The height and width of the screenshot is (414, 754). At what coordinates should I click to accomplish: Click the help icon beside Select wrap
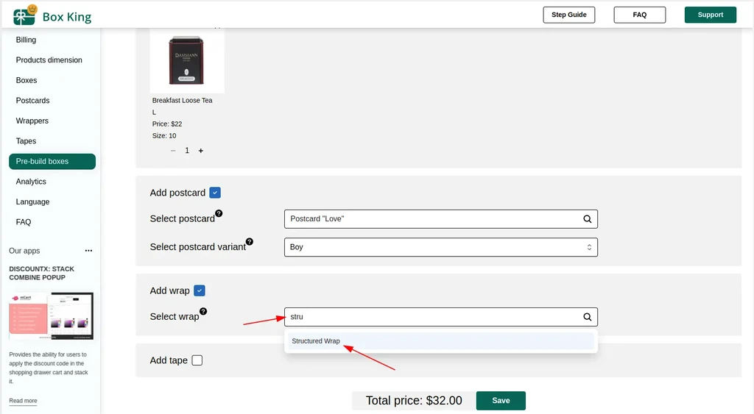click(x=203, y=311)
